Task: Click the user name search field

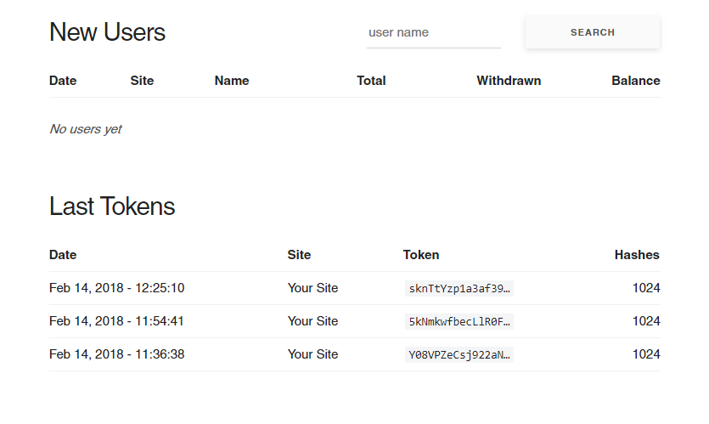Action: click(433, 32)
